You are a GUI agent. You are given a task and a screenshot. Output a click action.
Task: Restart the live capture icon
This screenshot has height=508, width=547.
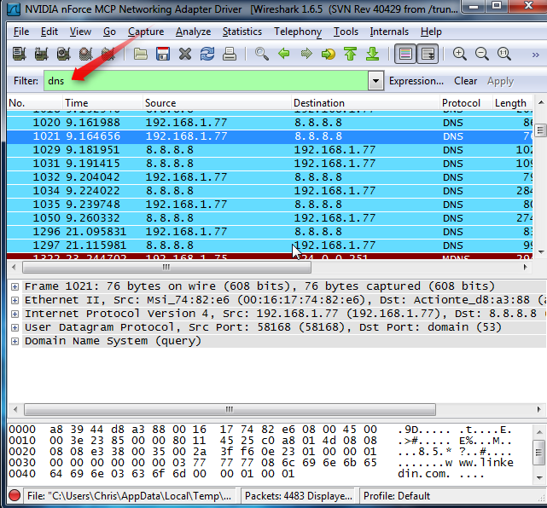pos(108,54)
